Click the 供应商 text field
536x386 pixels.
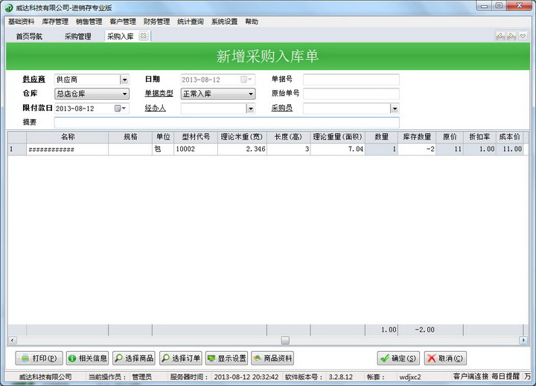pos(88,80)
